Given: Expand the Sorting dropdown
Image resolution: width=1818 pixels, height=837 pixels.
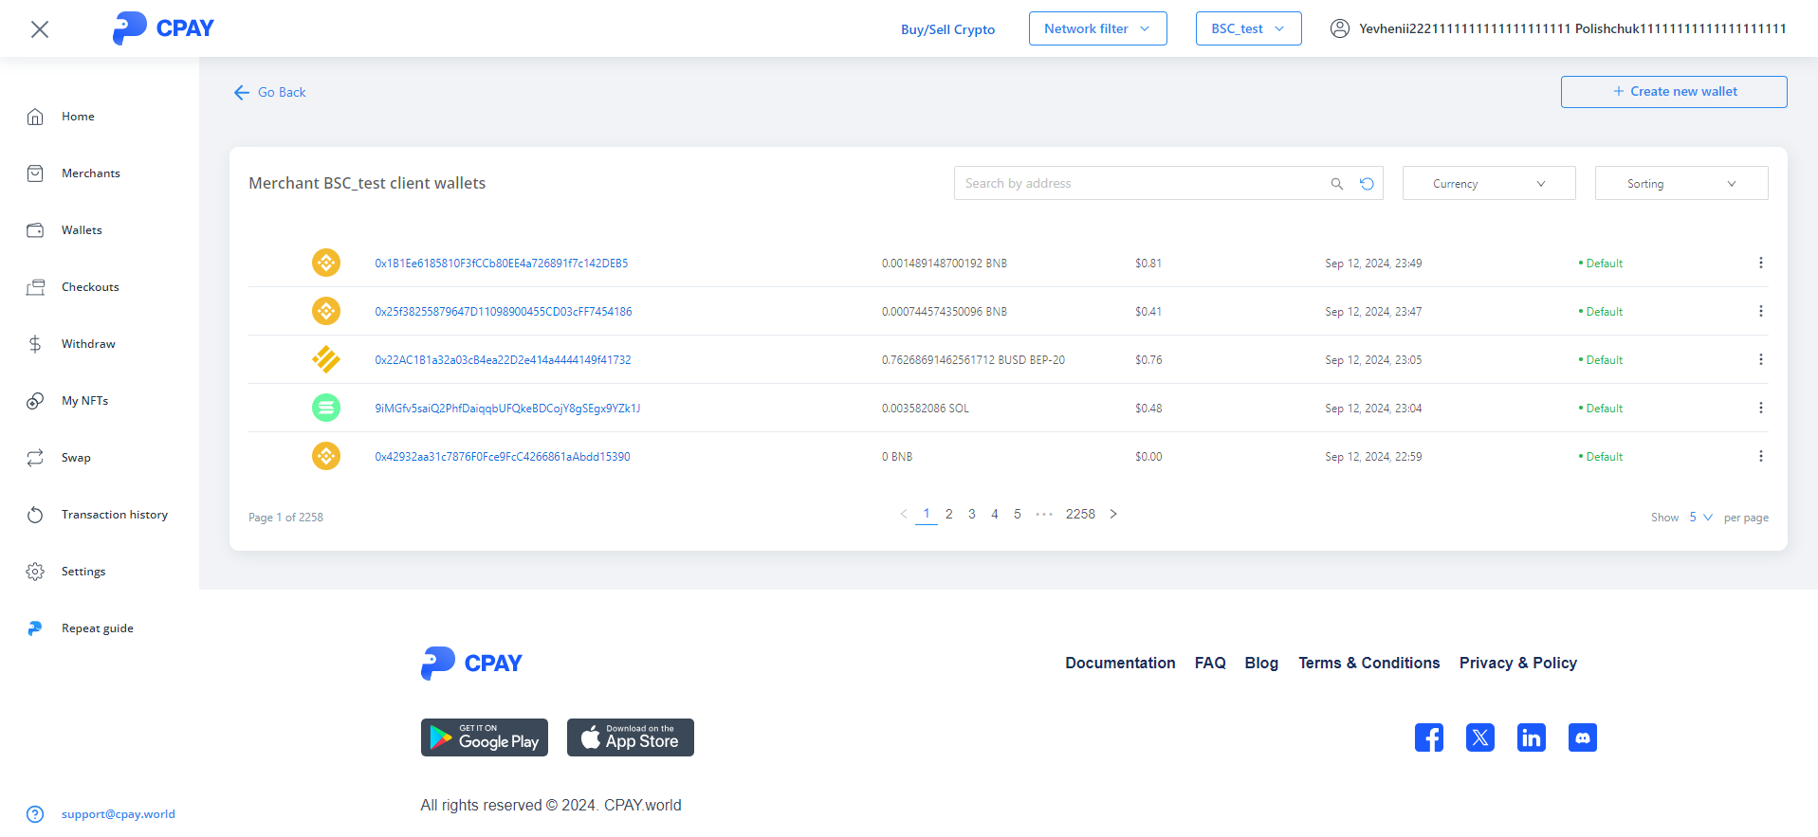Looking at the screenshot, I should tap(1680, 184).
